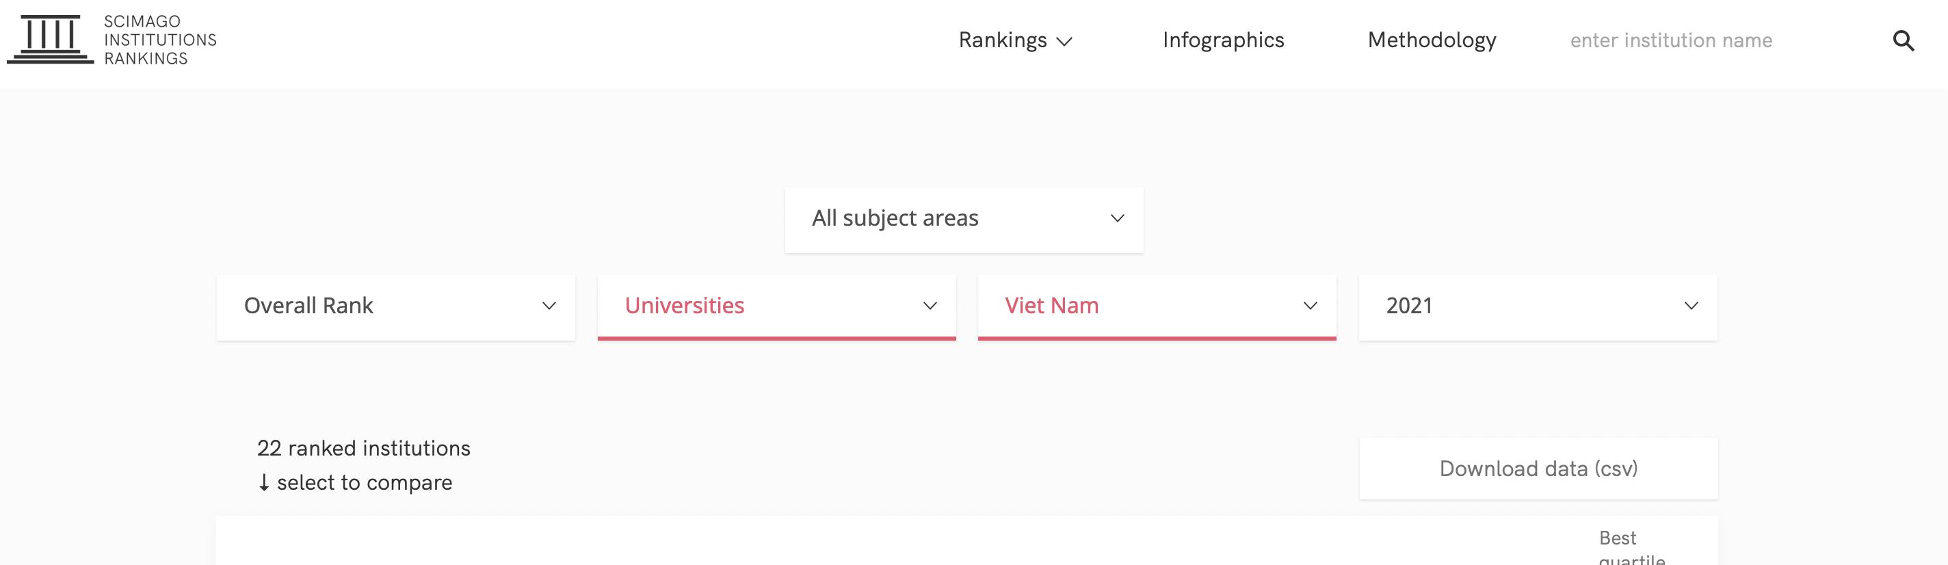Viewport: 1948px width, 565px height.
Task: Click the chevron in All subject areas
Action: tap(1117, 219)
